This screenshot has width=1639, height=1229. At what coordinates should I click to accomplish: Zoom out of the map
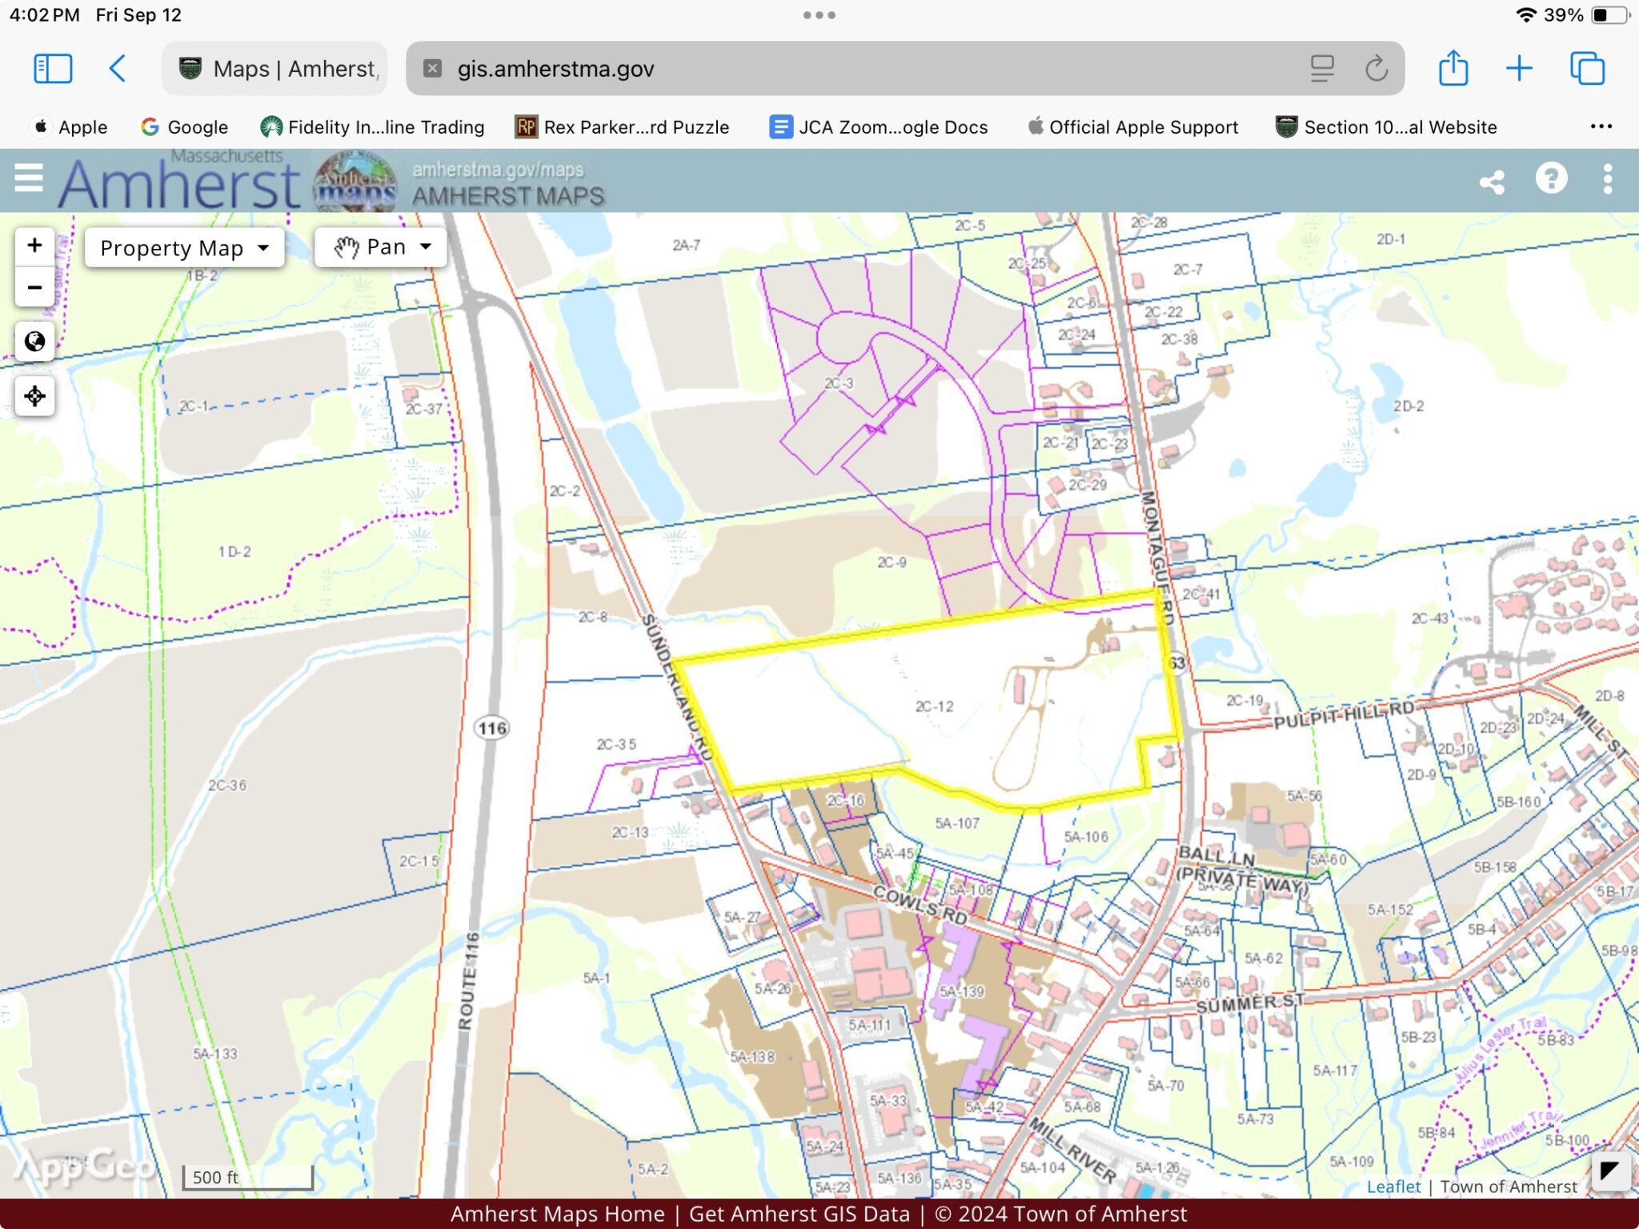click(x=34, y=287)
